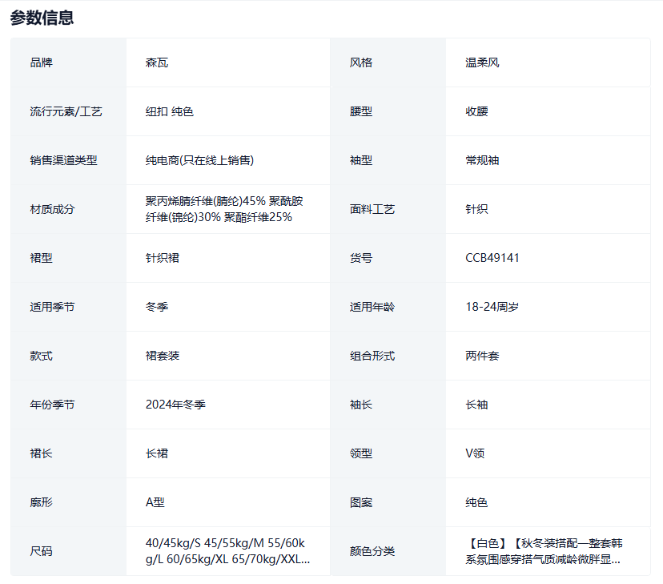Select the item number CCB49141

click(x=492, y=258)
